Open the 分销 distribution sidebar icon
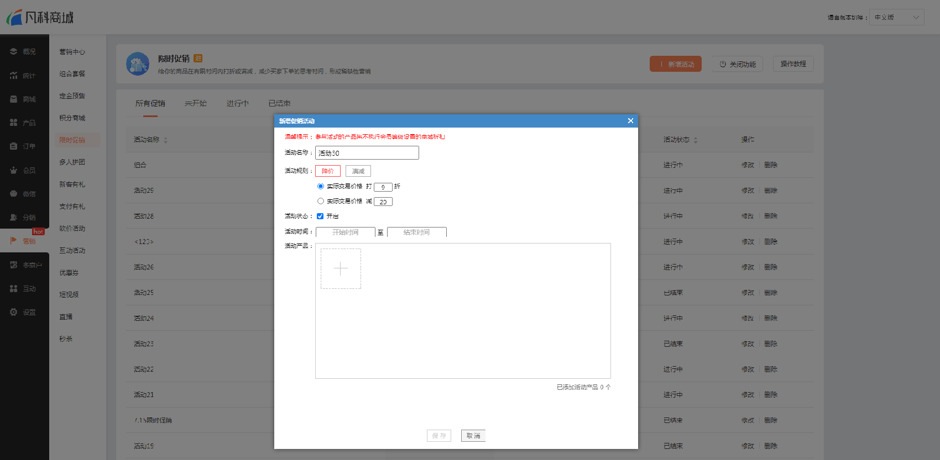Image resolution: width=940 pixels, height=460 pixels. [x=13, y=217]
